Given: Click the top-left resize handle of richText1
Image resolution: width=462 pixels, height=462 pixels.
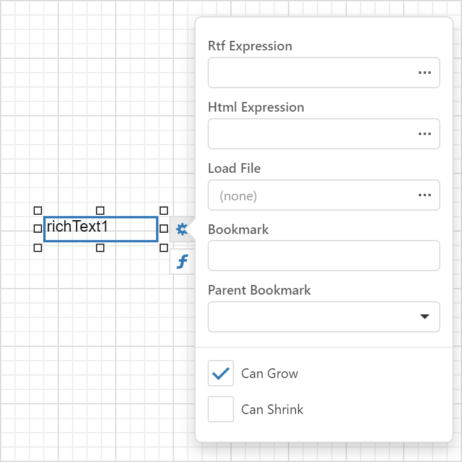Looking at the screenshot, I should pyautogui.click(x=38, y=211).
